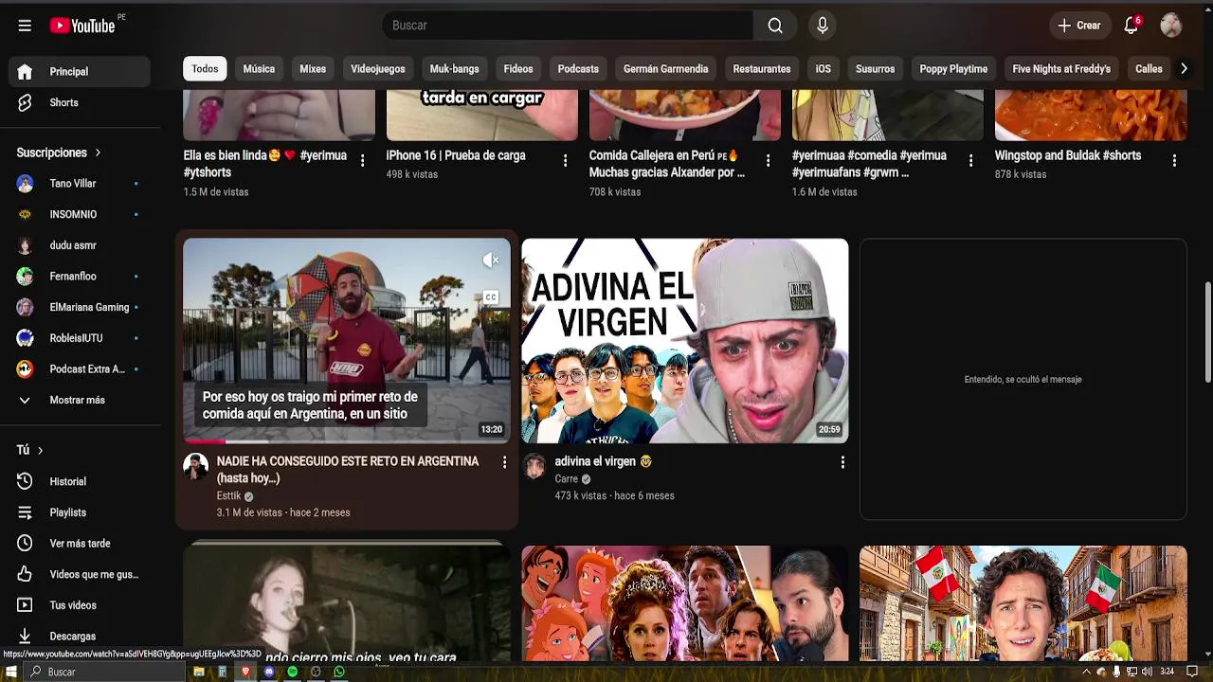Show hidden system tray icons
The height and width of the screenshot is (682, 1213).
1086,672
